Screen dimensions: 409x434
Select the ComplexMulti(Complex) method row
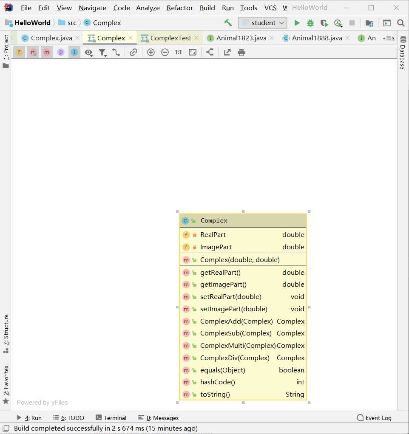click(x=243, y=345)
